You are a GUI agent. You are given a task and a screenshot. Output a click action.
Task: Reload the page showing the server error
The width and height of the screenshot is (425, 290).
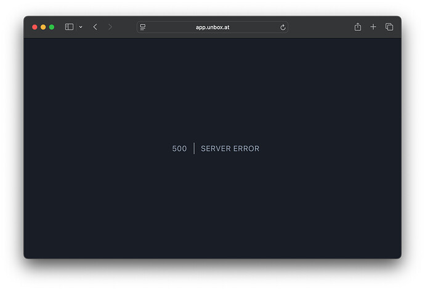pos(283,27)
